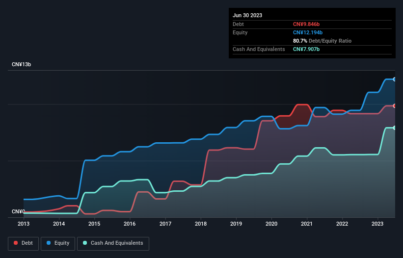Click the 2023 x-axis label

(377, 224)
